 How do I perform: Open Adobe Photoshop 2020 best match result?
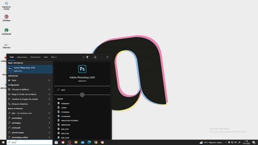(29, 69)
